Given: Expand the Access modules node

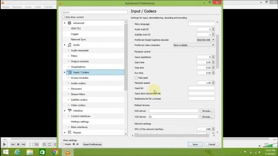Looking at the screenshot, I should [69, 78].
